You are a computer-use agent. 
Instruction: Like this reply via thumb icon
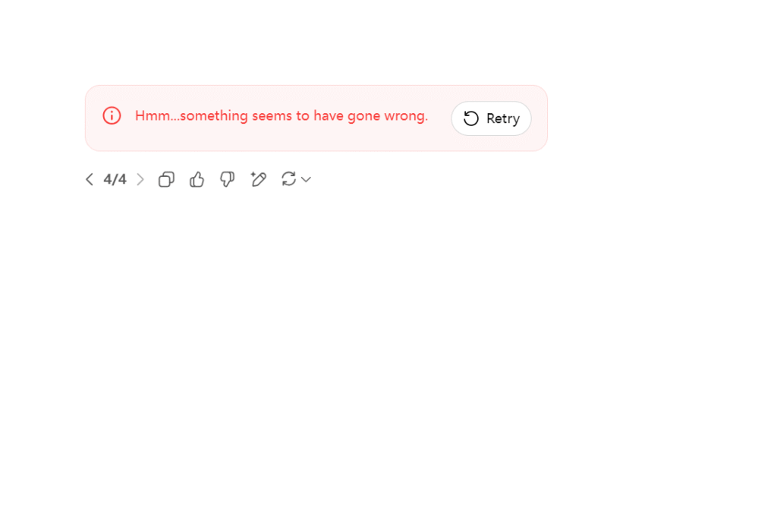pyautogui.click(x=197, y=179)
